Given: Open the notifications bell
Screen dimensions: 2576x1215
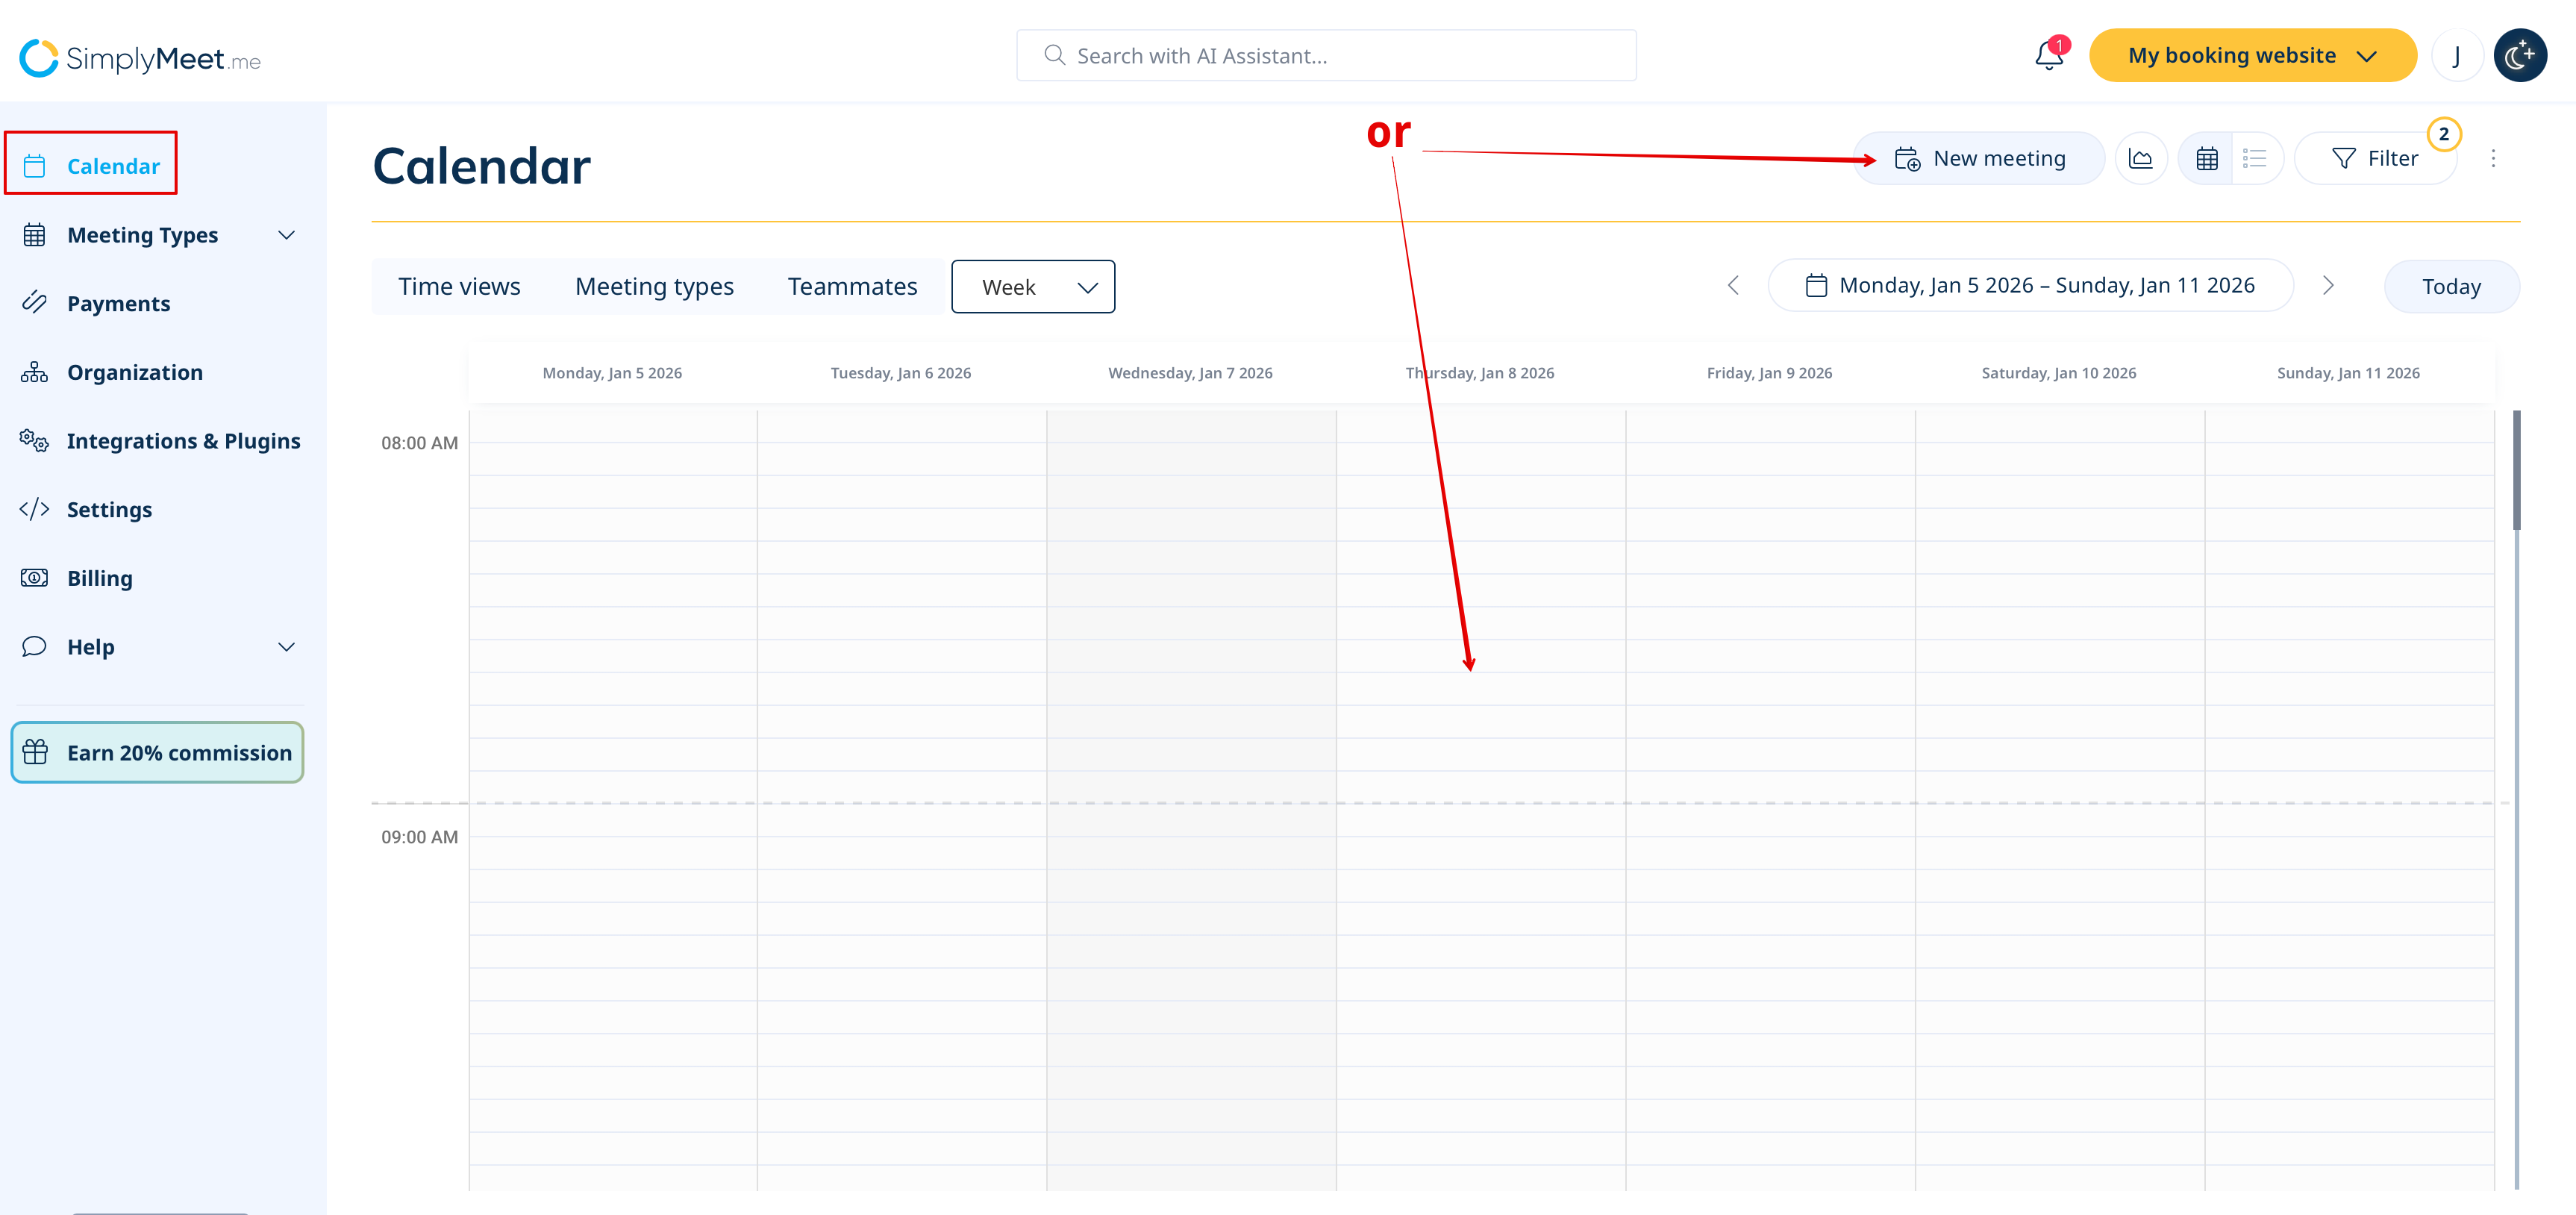Looking at the screenshot, I should pyautogui.click(x=2048, y=56).
